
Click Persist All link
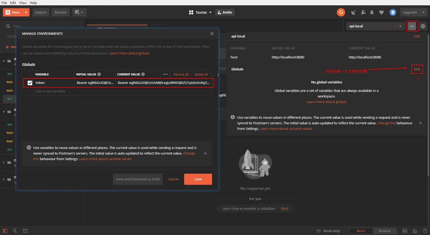(x=181, y=74)
